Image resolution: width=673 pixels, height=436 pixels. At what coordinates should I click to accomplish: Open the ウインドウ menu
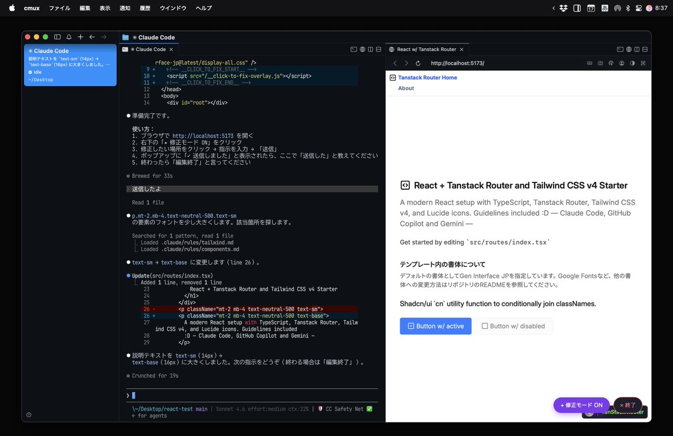pyautogui.click(x=173, y=8)
